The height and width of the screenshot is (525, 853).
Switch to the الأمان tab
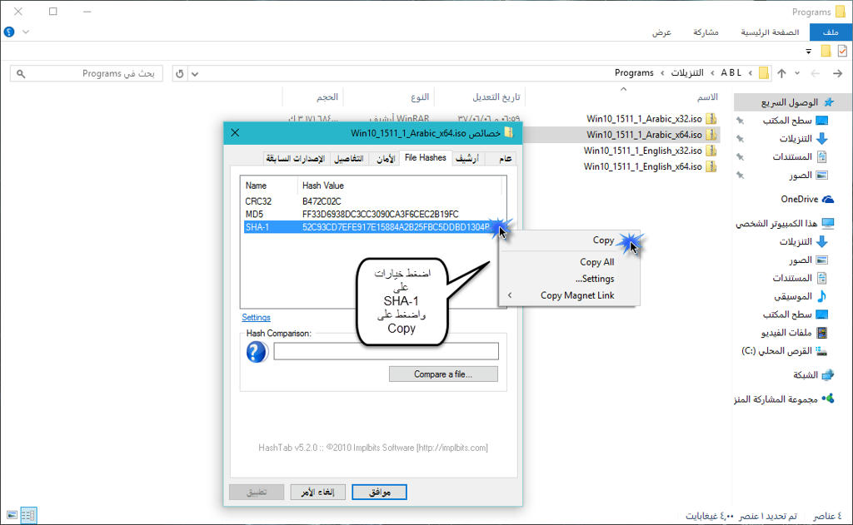tap(386, 158)
